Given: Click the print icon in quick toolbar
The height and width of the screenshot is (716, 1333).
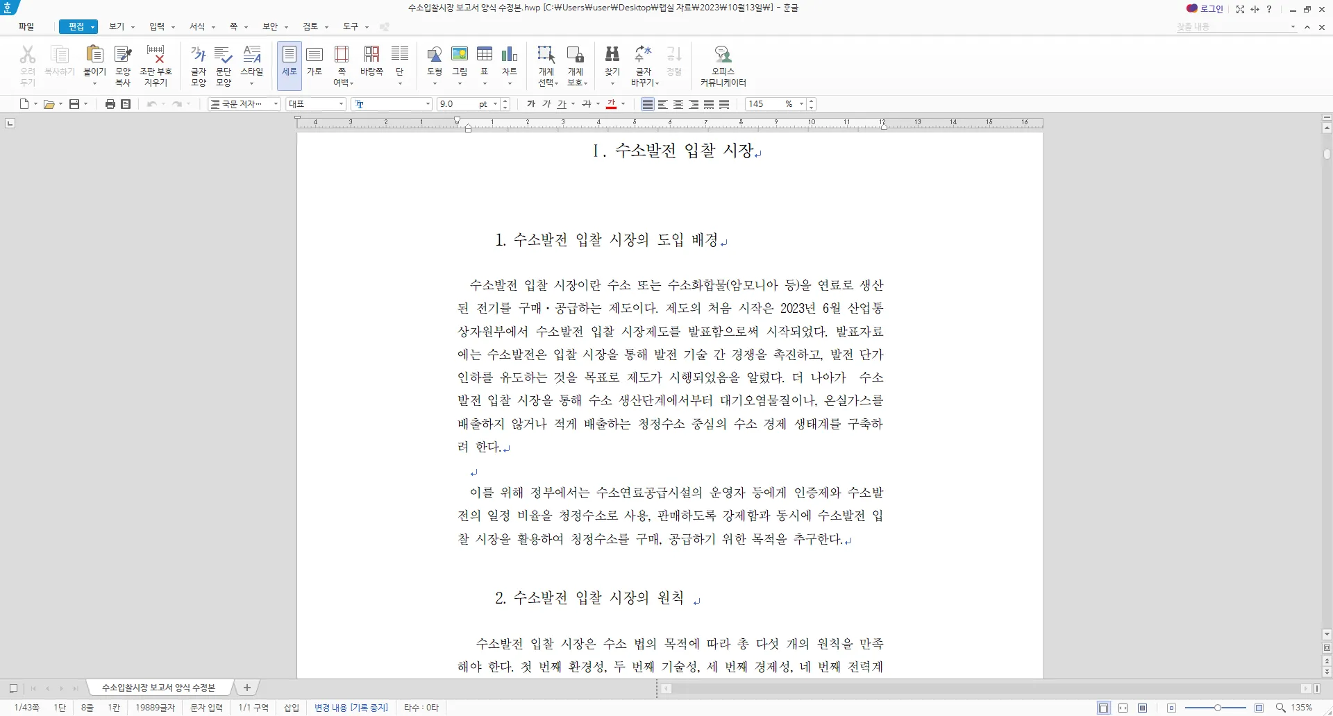Looking at the screenshot, I should pos(110,104).
